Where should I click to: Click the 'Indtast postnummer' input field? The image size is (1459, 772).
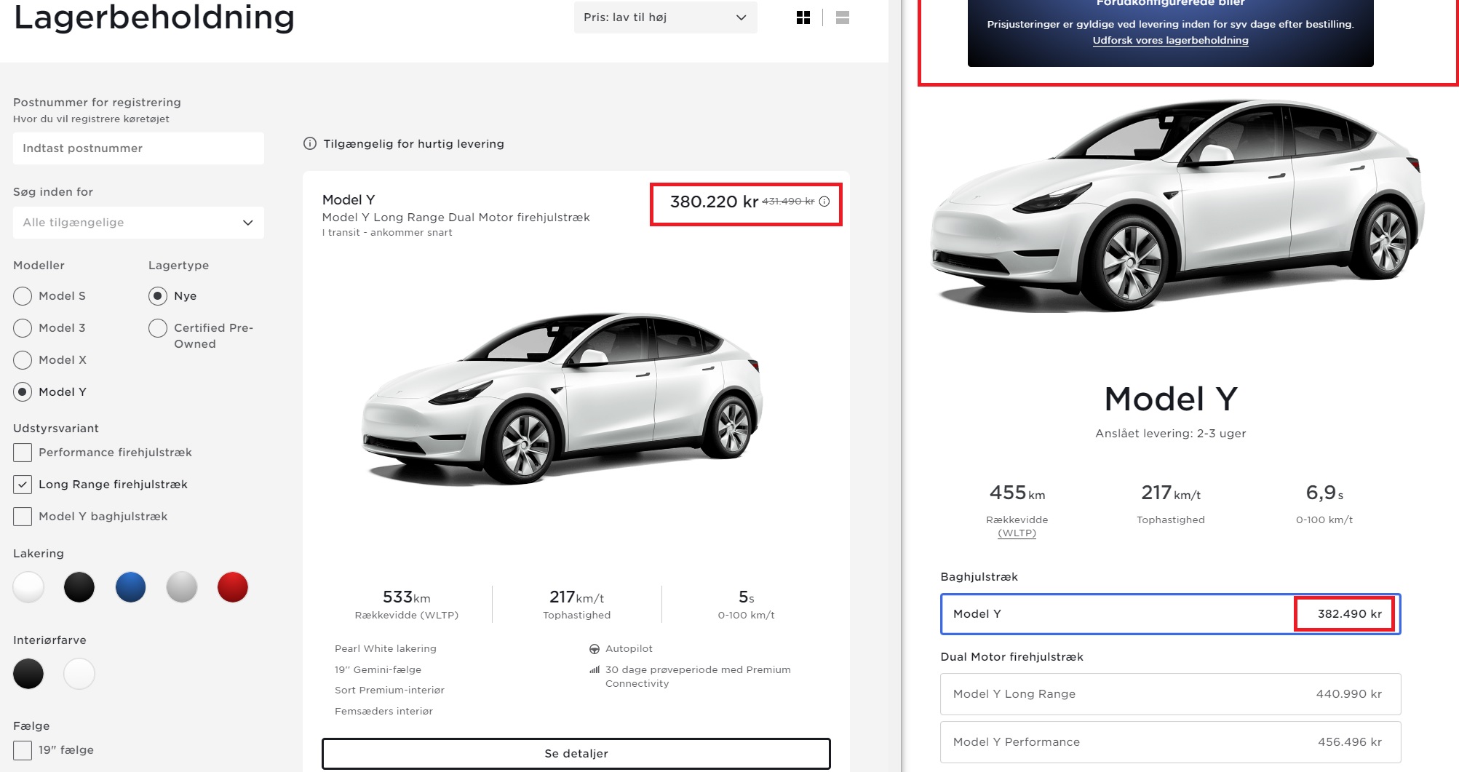click(x=138, y=148)
